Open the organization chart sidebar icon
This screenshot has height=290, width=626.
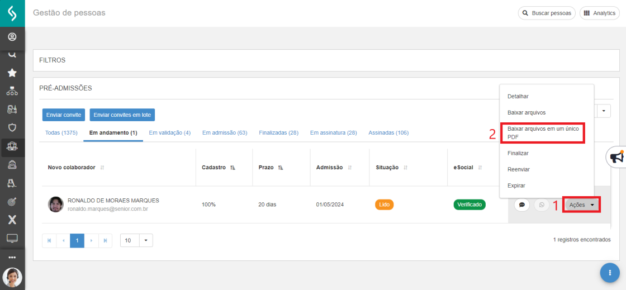pyautogui.click(x=12, y=91)
